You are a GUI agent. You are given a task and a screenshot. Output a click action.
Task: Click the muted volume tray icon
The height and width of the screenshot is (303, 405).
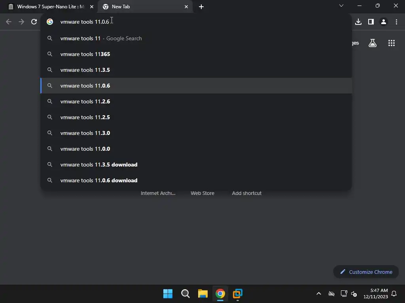click(x=354, y=294)
